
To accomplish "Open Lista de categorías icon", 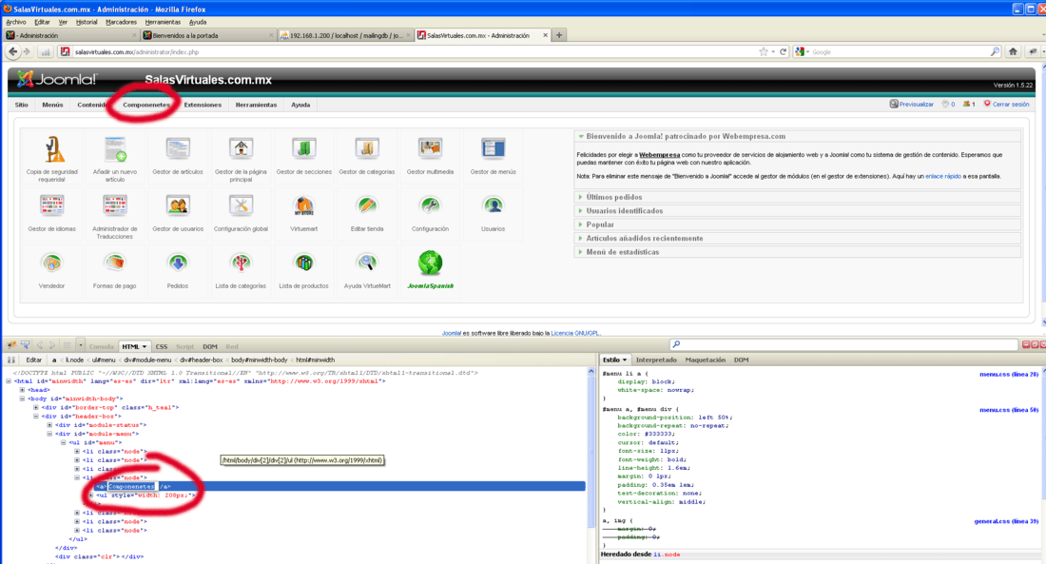I will coord(241,263).
